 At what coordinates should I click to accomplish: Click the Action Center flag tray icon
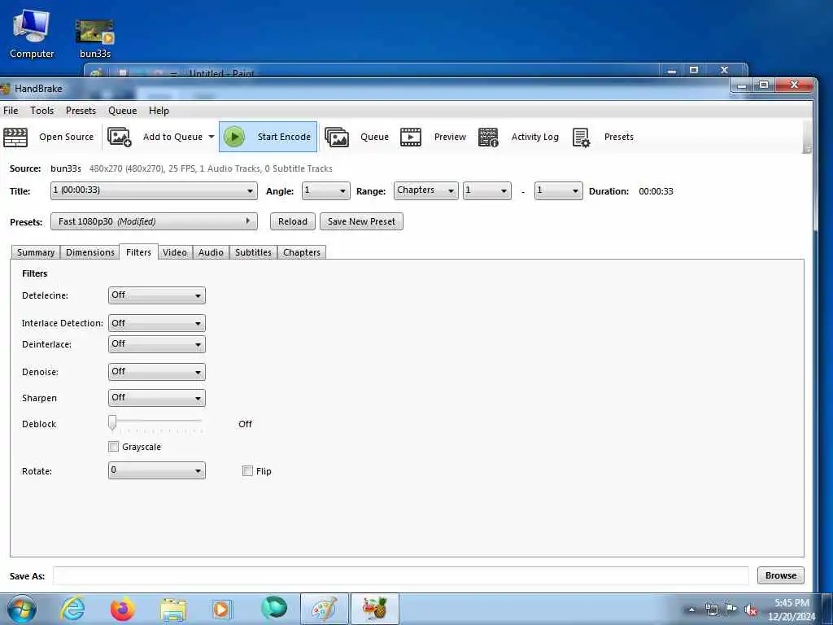731,610
